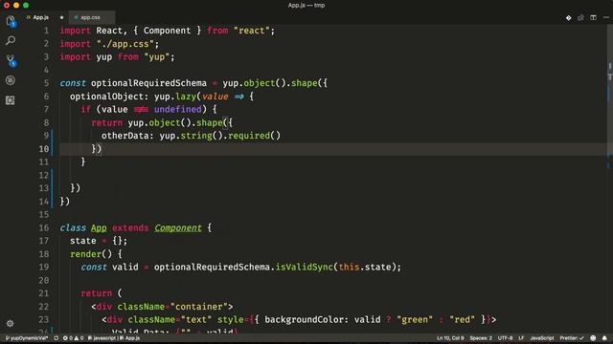The width and height of the screenshot is (613, 344).
Task: Click line number 16 in the gutter
Action: (44, 227)
